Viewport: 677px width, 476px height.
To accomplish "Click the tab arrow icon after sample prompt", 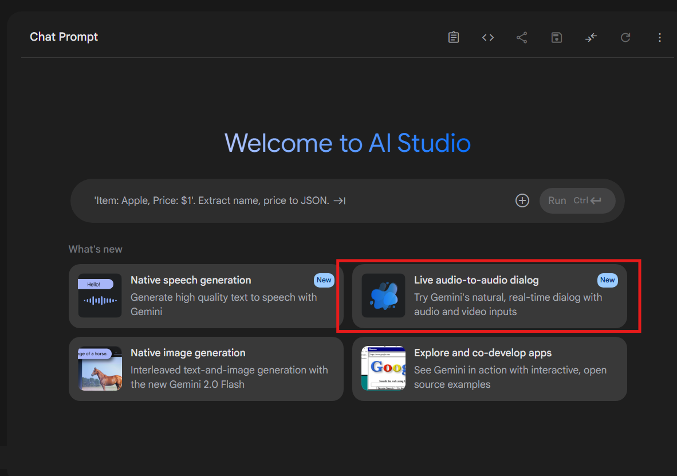I will [x=340, y=201].
